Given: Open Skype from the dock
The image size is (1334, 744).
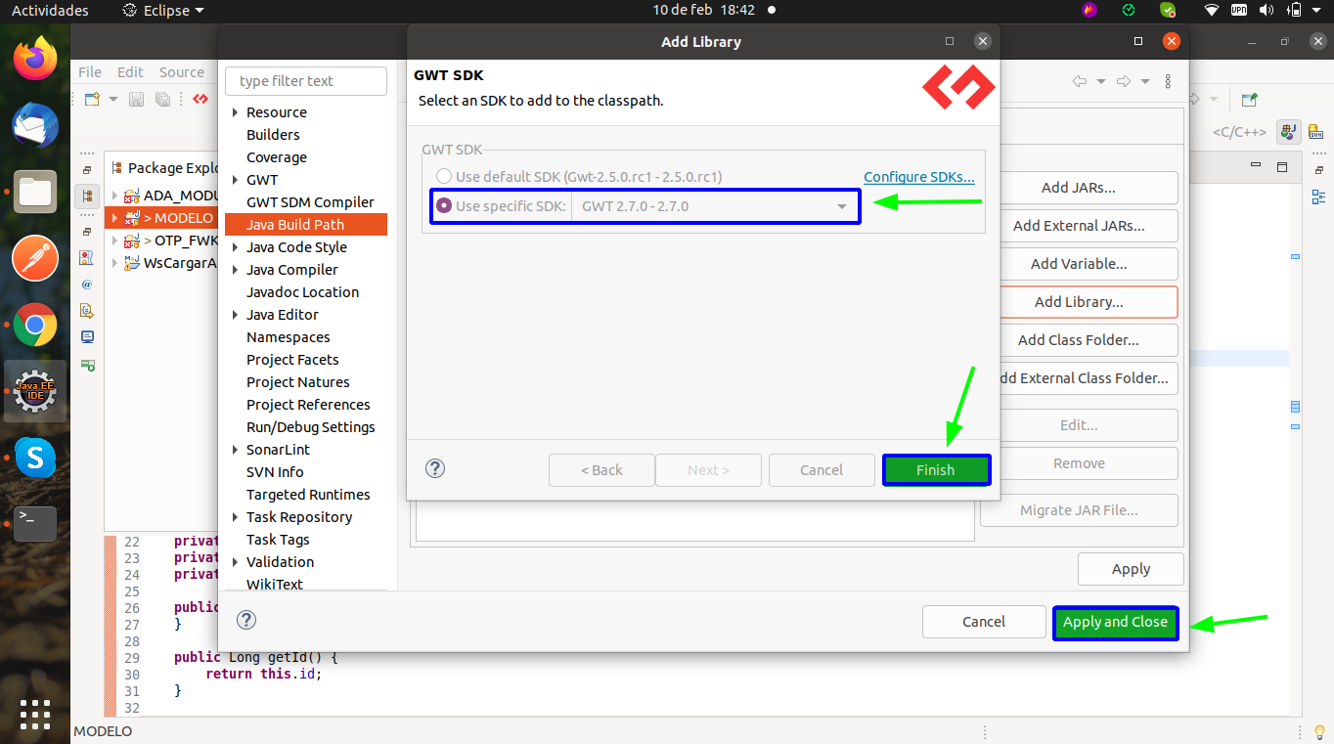Looking at the screenshot, I should tap(35, 457).
